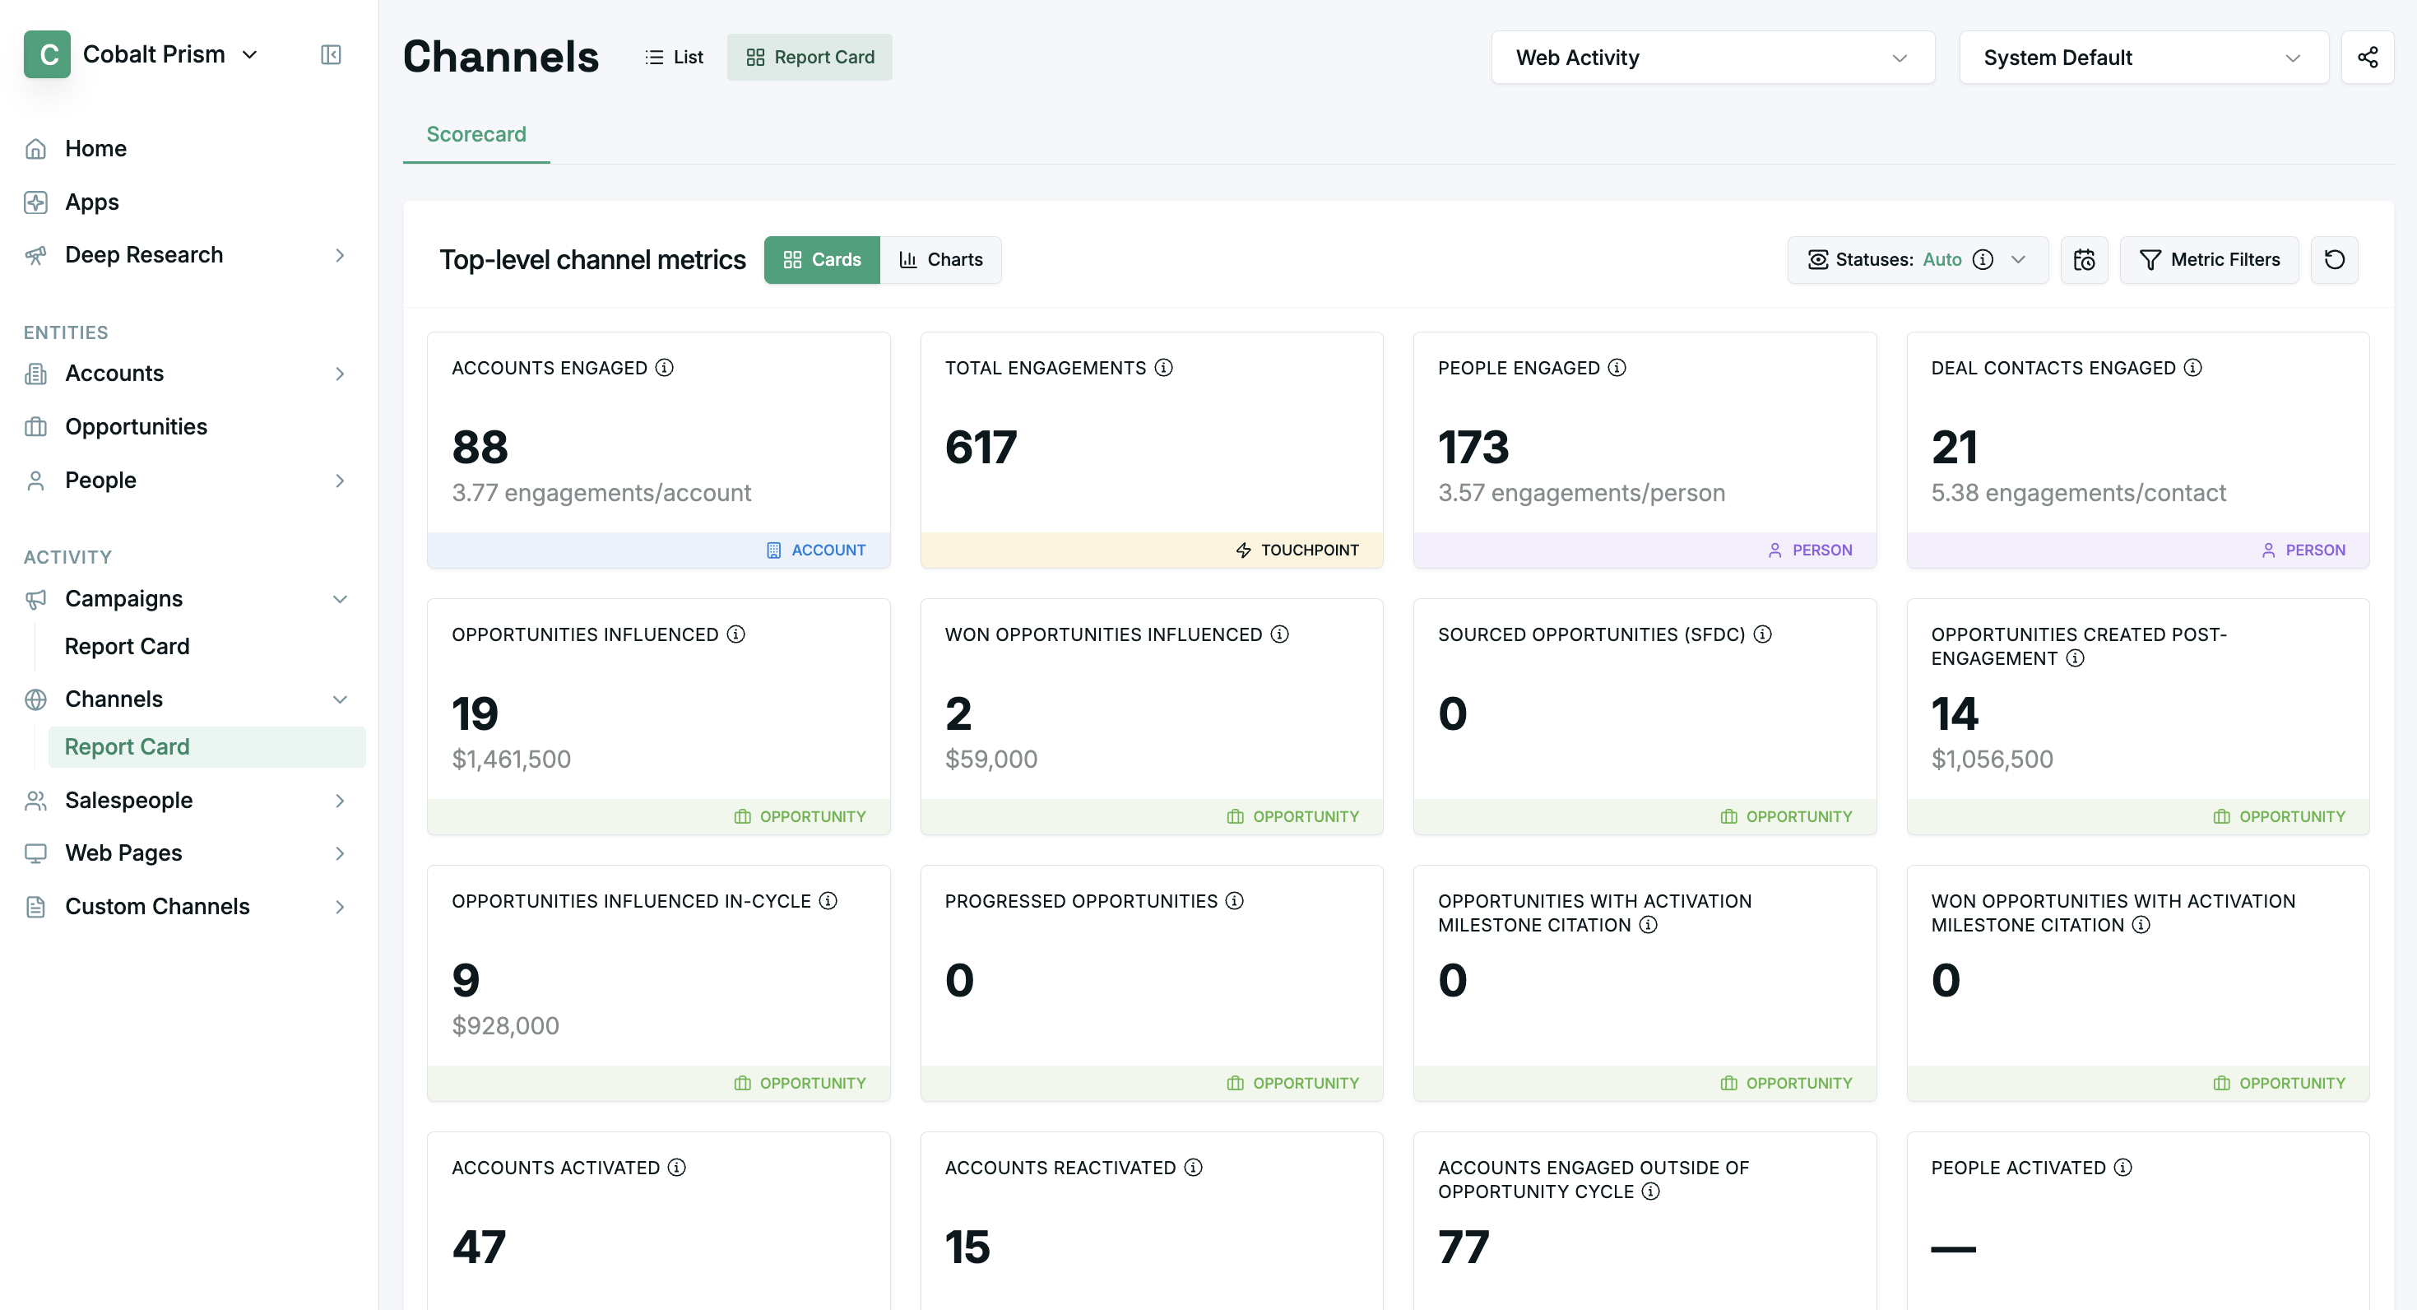This screenshot has width=2417, height=1310.
Task: Select the Cards view toggle
Action: [822, 260]
